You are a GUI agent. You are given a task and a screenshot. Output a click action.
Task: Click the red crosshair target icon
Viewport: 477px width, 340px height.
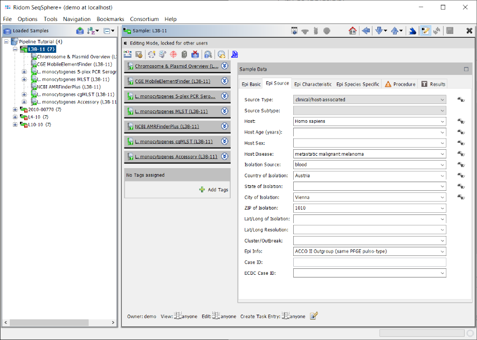click(173, 54)
